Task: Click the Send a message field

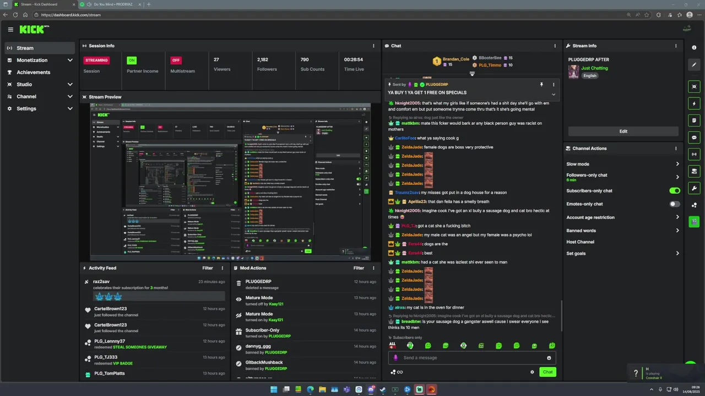Action: (x=473, y=358)
